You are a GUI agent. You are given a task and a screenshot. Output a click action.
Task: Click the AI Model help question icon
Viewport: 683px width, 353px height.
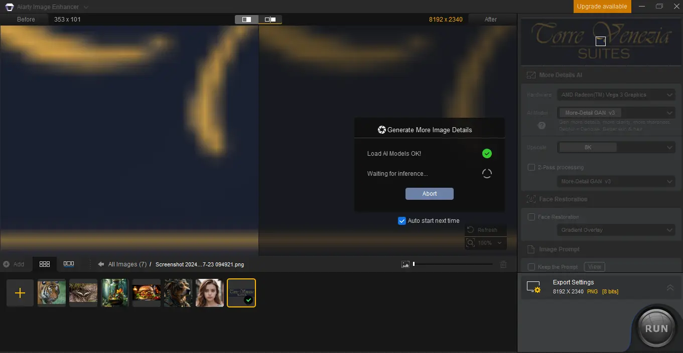[541, 125]
